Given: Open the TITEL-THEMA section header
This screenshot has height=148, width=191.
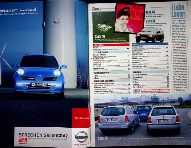Looking at the screenshot, I should pyautogui.click(x=99, y=45).
